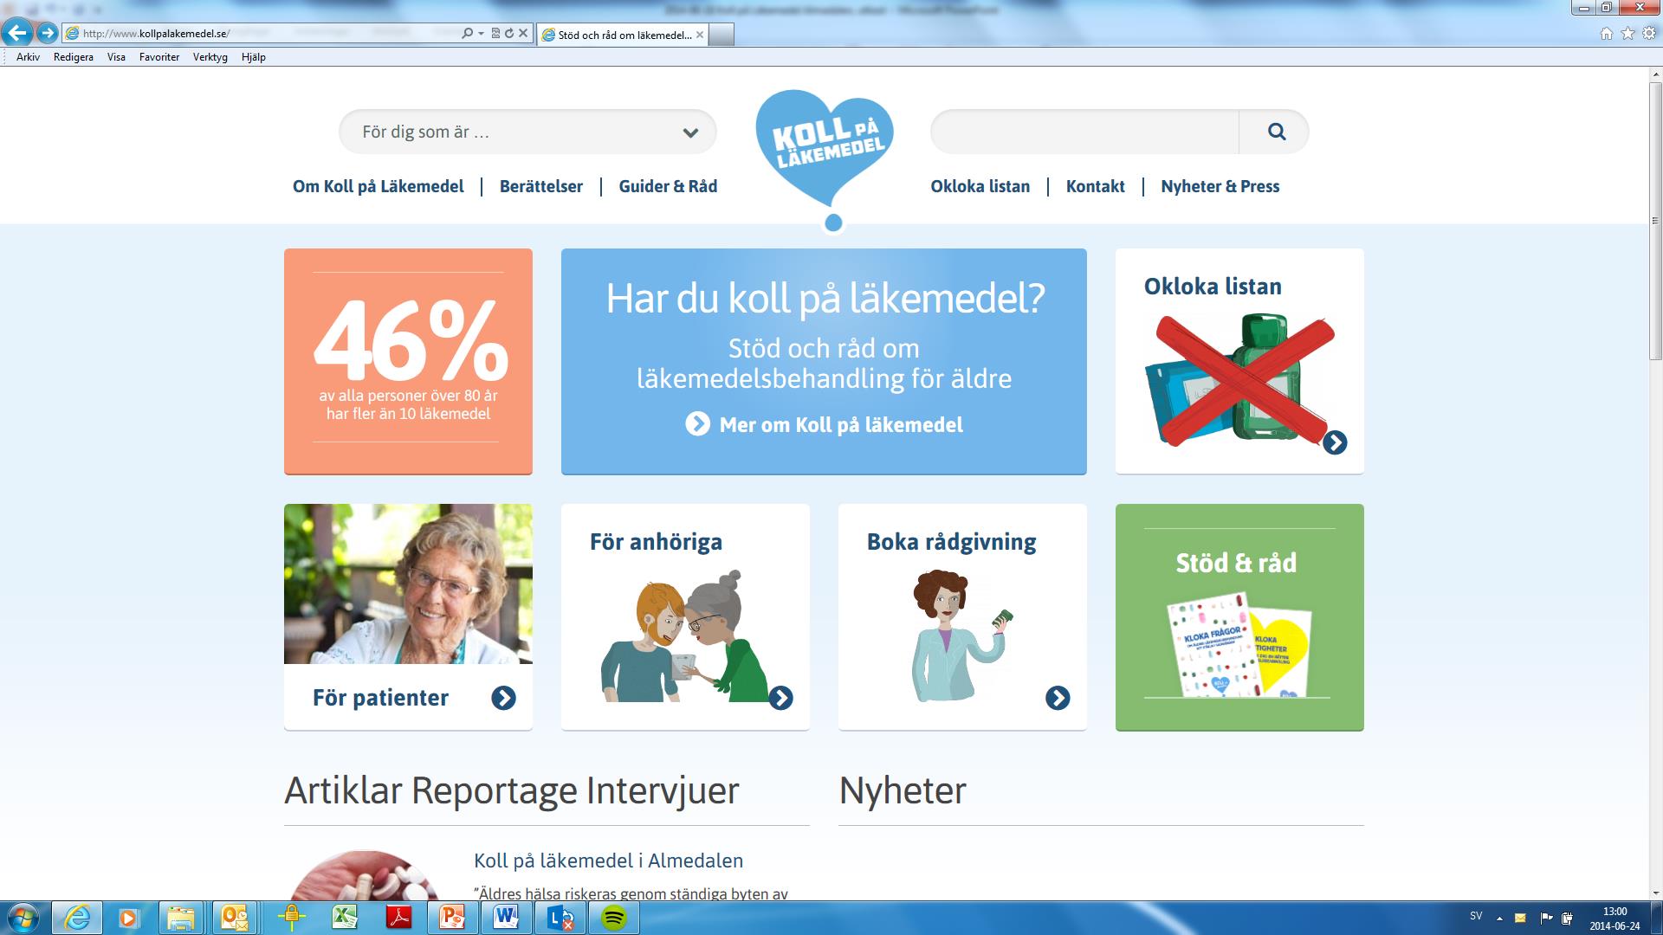The image size is (1663, 935).
Task: Click the scrollbar down arrow
Action: click(x=1655, y=893)
